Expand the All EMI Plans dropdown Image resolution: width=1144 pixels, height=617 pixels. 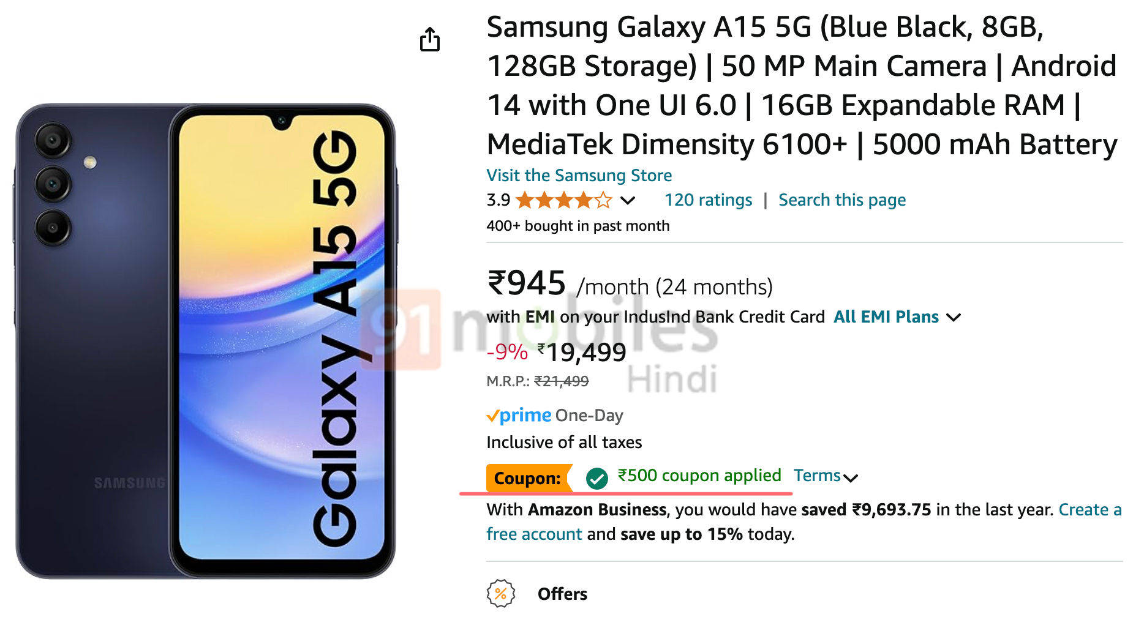click(x=897, y=316)
